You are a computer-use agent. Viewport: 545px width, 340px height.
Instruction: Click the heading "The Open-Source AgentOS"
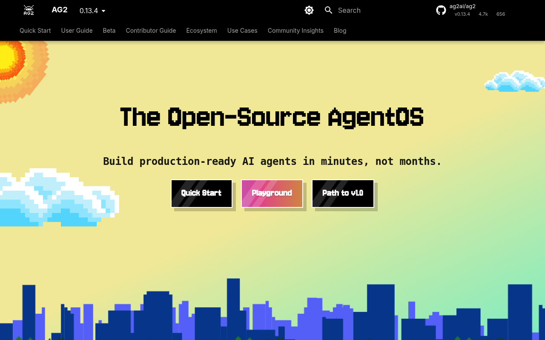click(272, 117)
